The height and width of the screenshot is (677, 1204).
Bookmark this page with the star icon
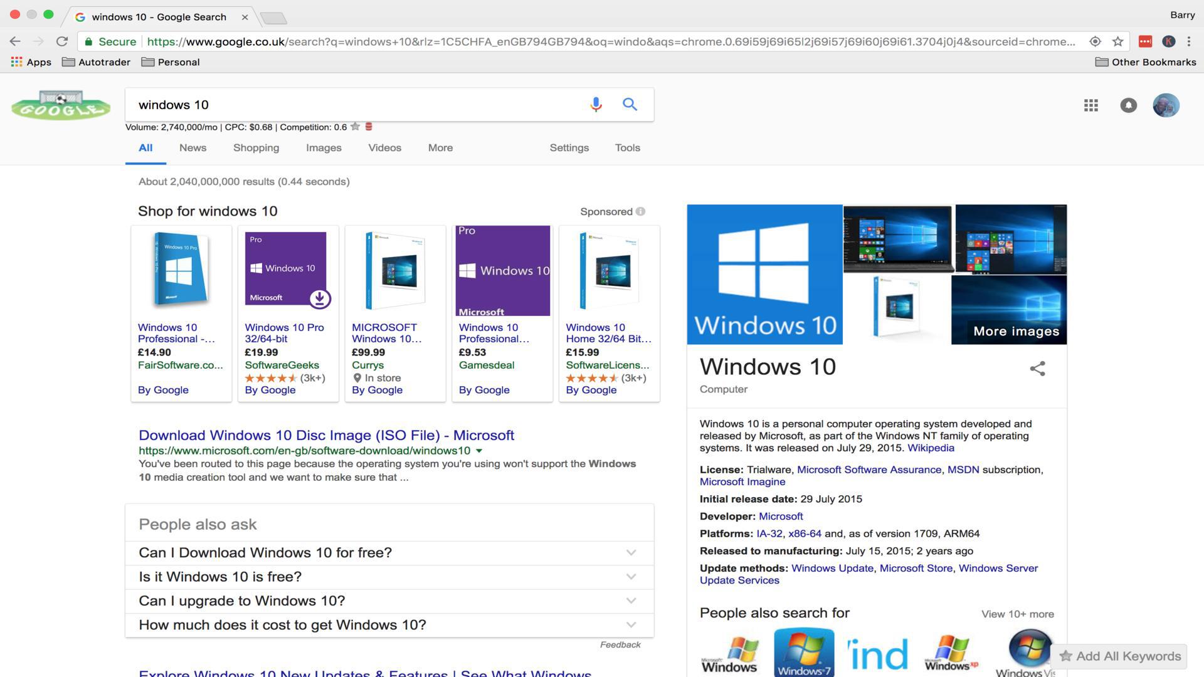point(1117,41)
